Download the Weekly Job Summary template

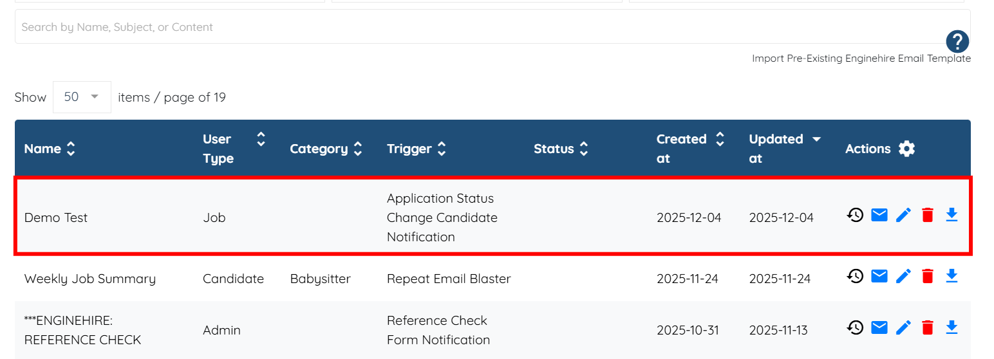(952, 276)
